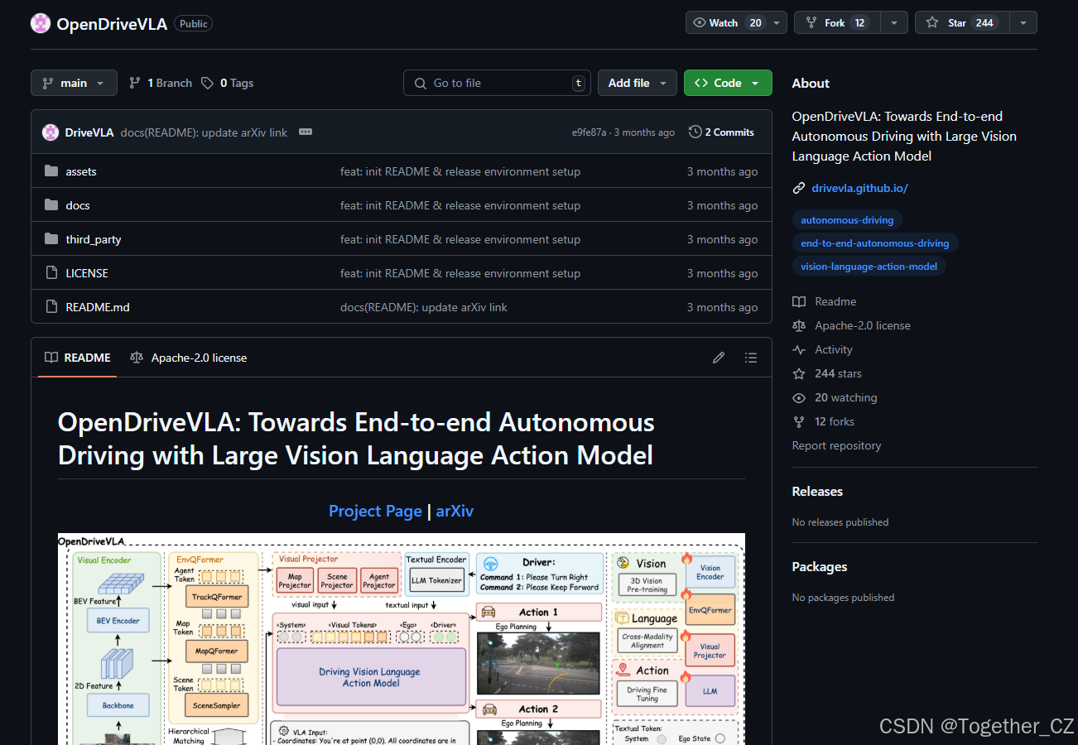Open 0 Tags list

click(x=228, y=83)
